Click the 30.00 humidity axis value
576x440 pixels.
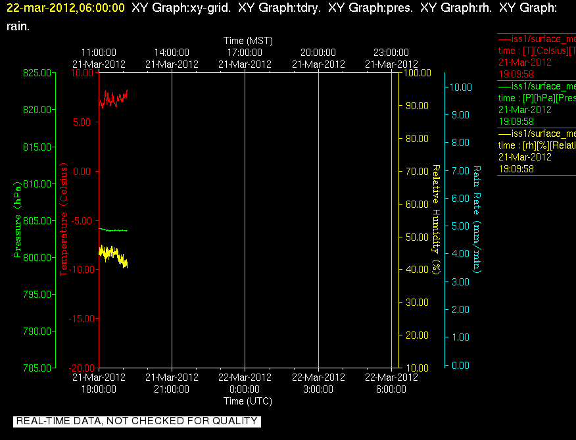pos(418,302)
